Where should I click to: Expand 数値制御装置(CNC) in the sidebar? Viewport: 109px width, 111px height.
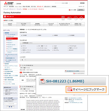pyautogui.click(x=10, y=58)
